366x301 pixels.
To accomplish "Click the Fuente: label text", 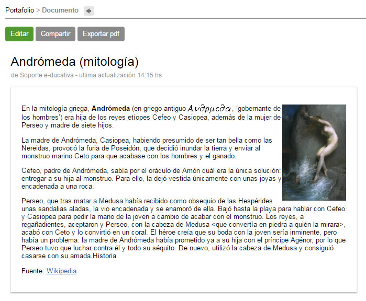I will 32,271.
